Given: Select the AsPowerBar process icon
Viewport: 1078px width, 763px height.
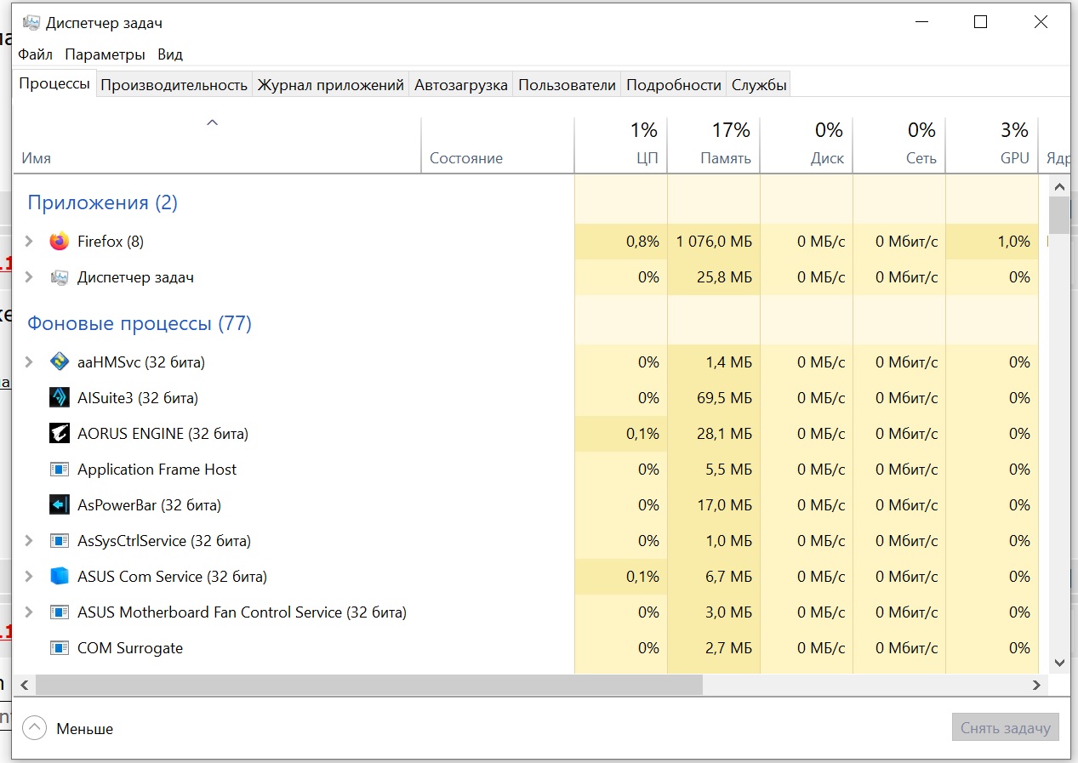Looking at the screenshot, I should click(59, 505).
